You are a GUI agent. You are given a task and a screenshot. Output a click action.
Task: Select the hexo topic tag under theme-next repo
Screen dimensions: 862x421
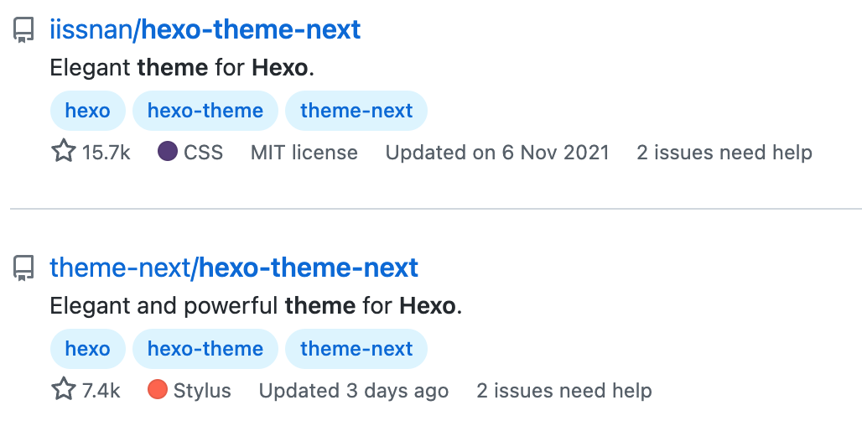[87, 349]
